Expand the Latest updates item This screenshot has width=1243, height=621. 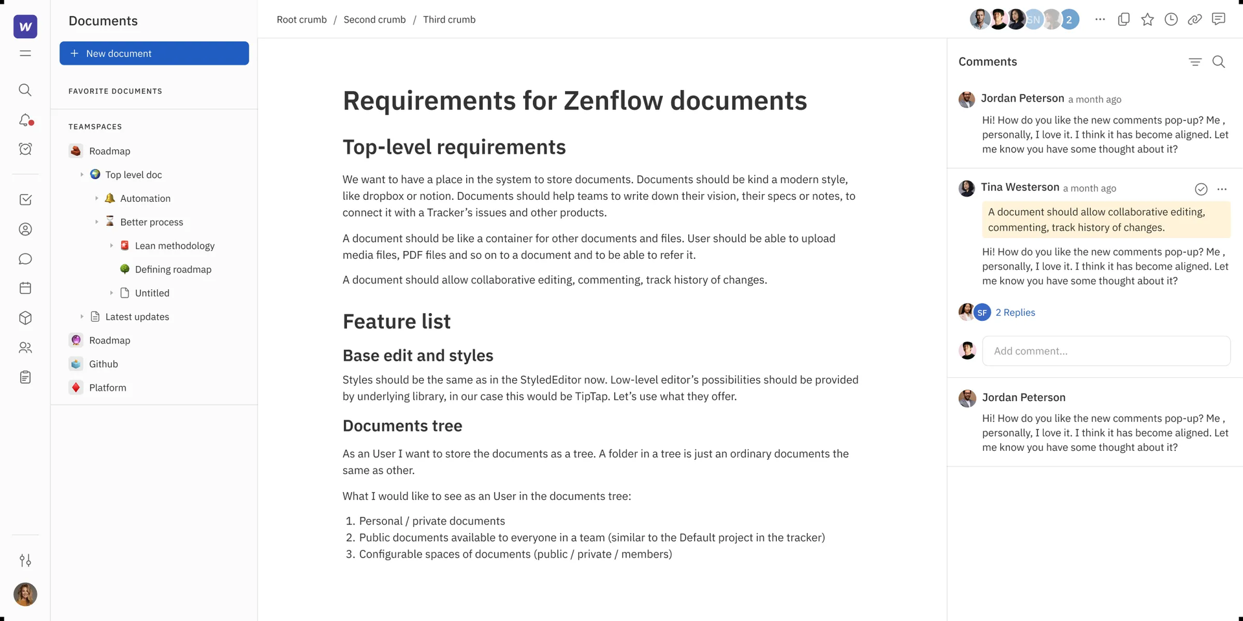point(82,317)
